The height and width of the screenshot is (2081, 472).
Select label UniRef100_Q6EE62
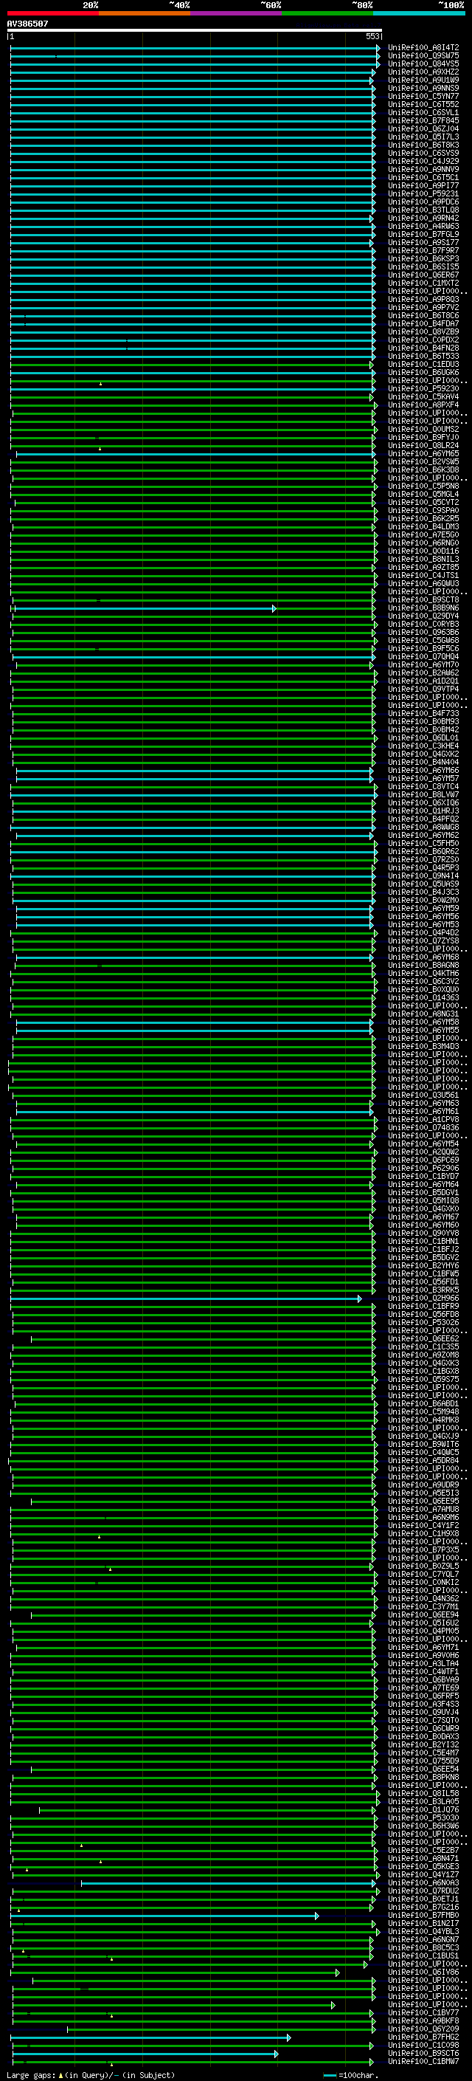(x=423, y=1338)
